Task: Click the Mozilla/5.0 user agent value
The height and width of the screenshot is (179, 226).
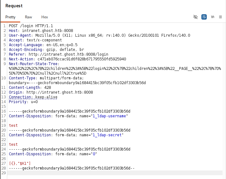Action: 113,35
